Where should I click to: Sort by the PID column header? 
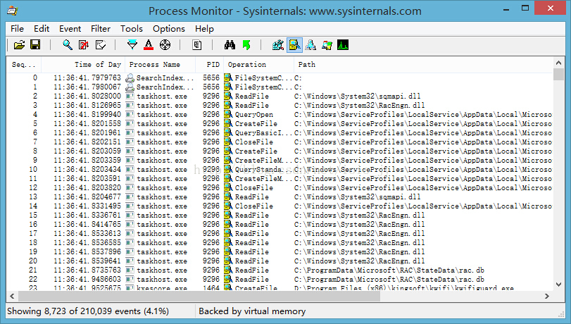[210, 65]
